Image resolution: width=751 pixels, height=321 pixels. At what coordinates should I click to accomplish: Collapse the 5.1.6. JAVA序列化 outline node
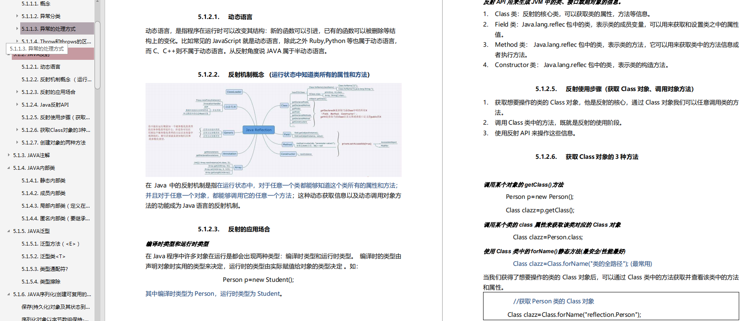tap(9, 294)
